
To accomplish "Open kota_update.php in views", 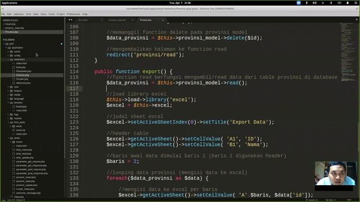I will click(25, 158).
